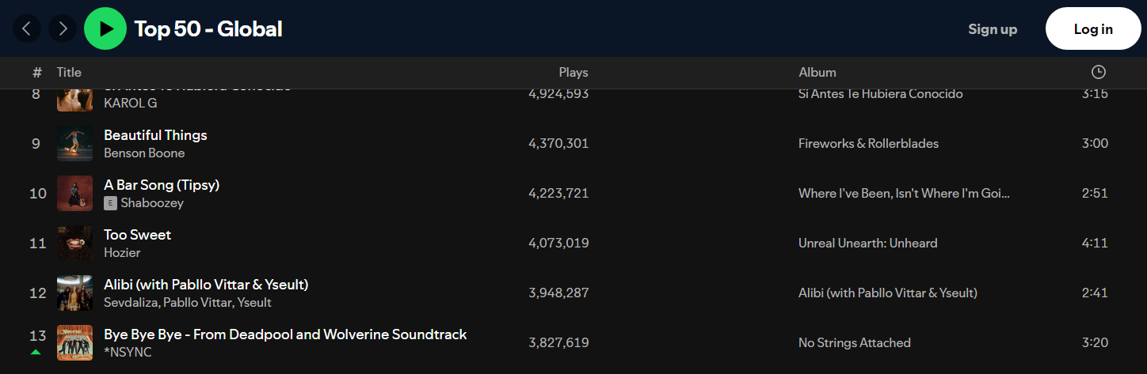Go forward with the right arrow
1147x374 pixels.
[63, 29]
